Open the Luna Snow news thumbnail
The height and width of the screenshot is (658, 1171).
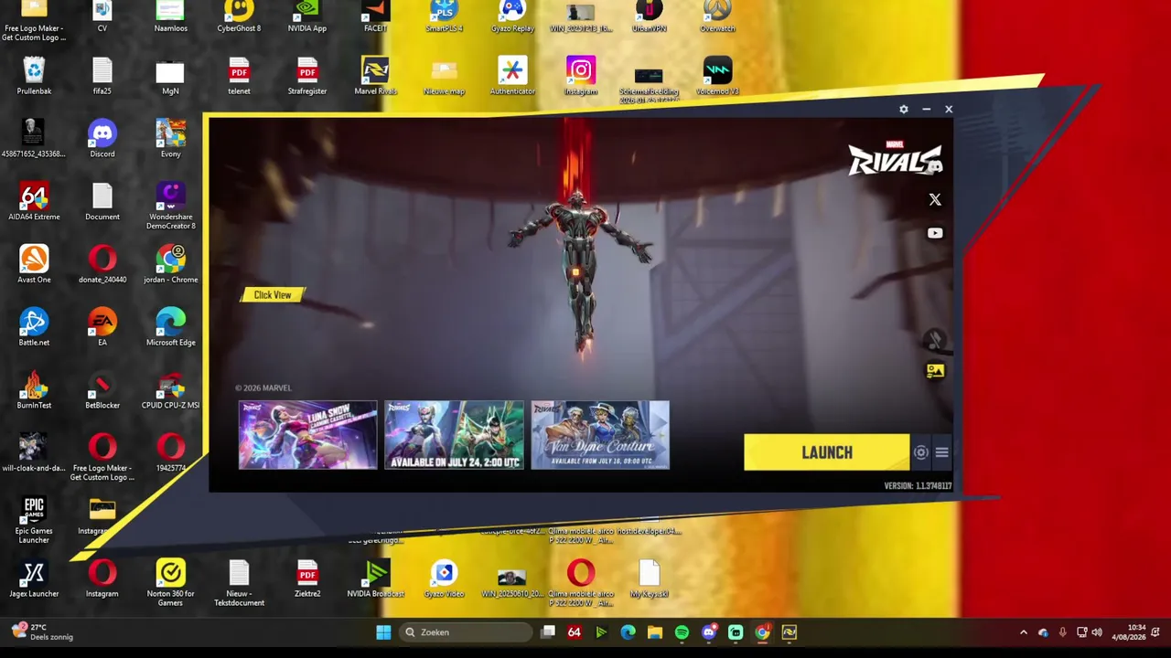tap(307, 435)
